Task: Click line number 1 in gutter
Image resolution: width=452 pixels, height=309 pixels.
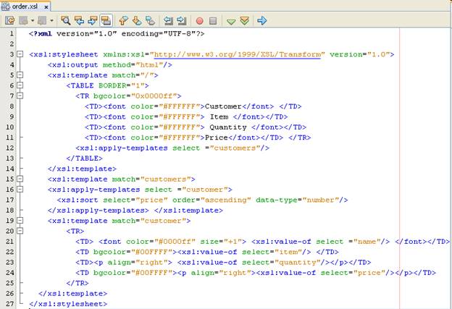Action: 12,34
